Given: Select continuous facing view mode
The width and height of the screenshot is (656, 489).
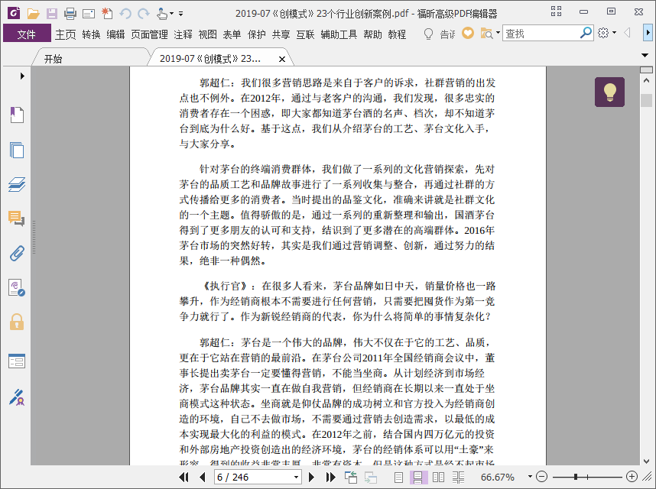Looking at the screenshot, I should [458, 477].
